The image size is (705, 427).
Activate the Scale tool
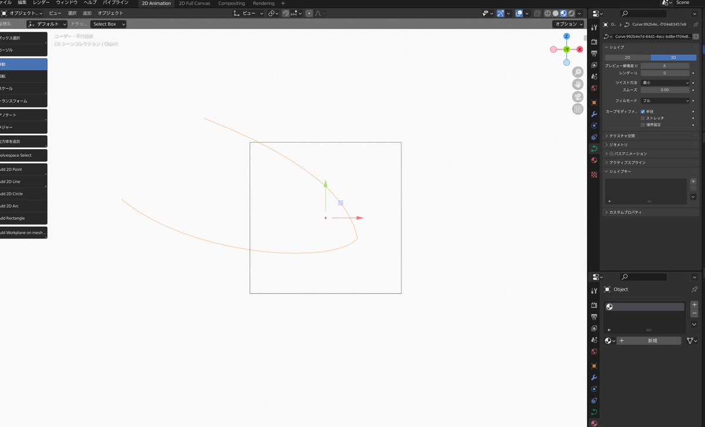23,88
